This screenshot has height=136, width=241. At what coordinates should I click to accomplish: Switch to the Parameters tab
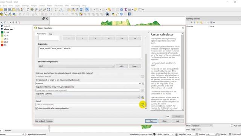(41, 34)
